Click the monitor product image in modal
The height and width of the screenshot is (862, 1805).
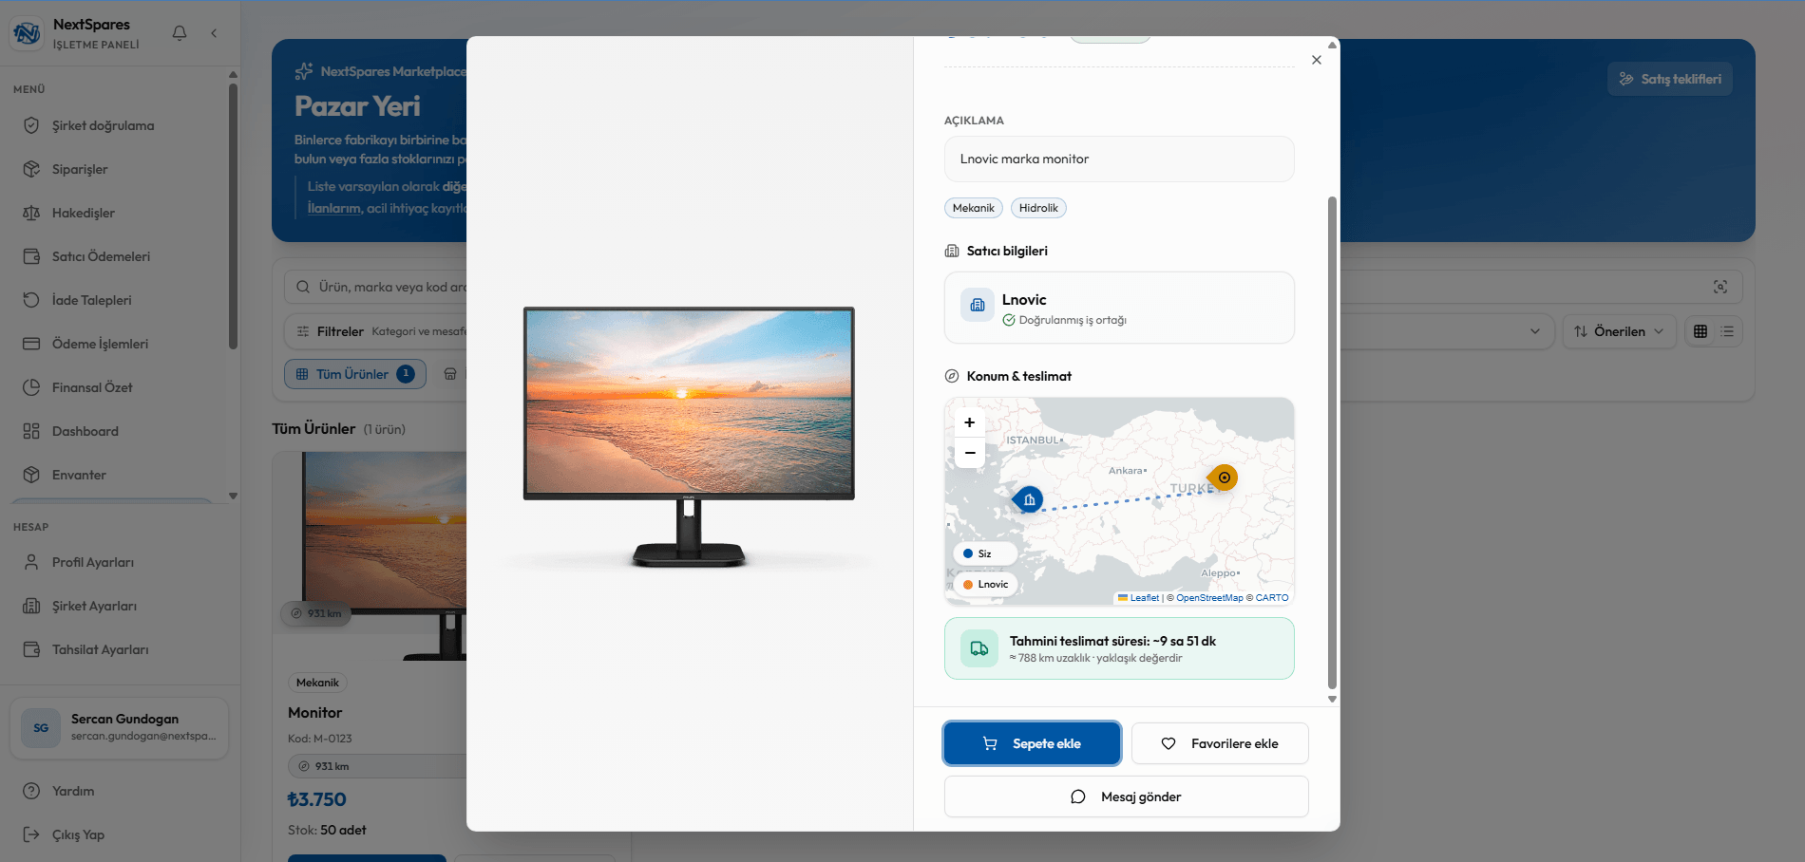689,437
